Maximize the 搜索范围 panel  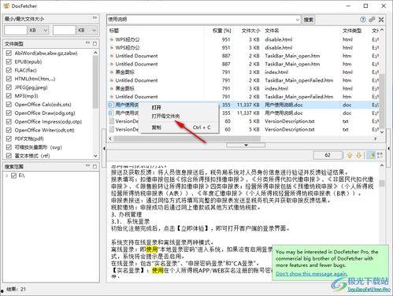point(95,166)
